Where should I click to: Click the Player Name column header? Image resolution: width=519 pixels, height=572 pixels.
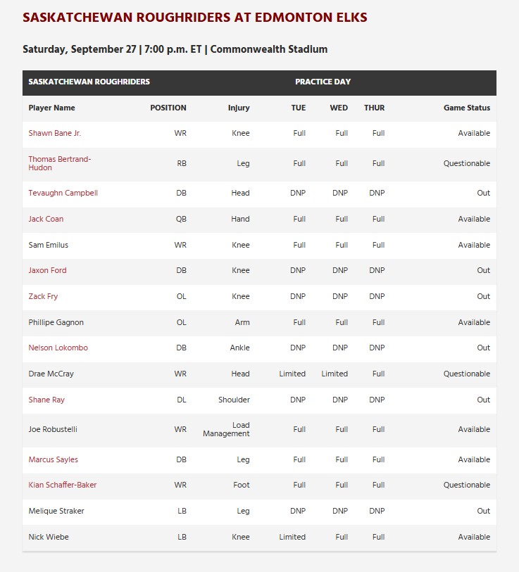51,108
